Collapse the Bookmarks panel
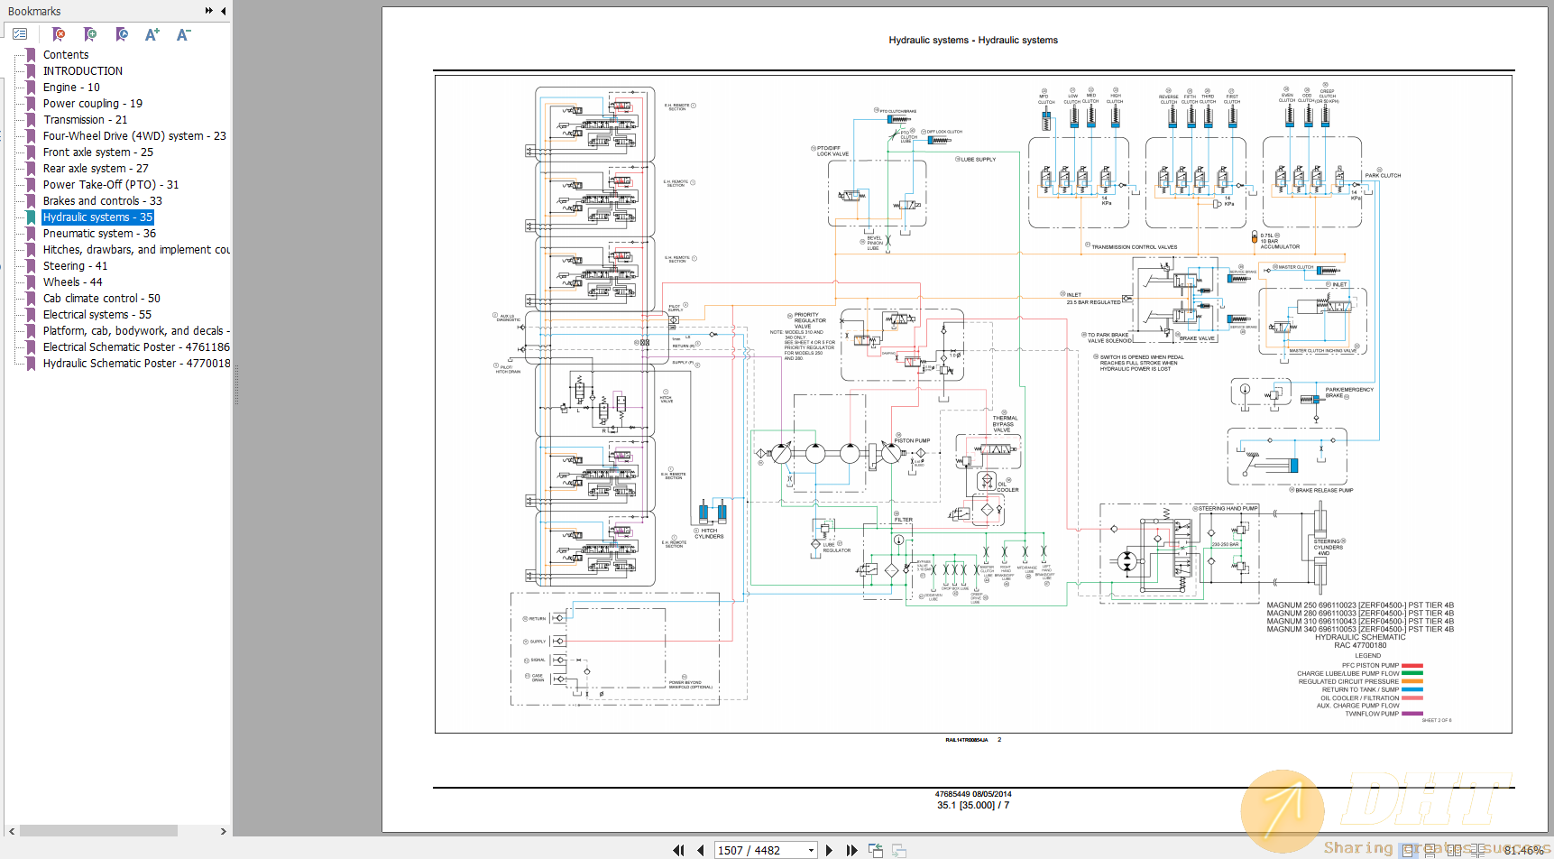Screen dimensions: 1554x859 (x=222, y=11)
